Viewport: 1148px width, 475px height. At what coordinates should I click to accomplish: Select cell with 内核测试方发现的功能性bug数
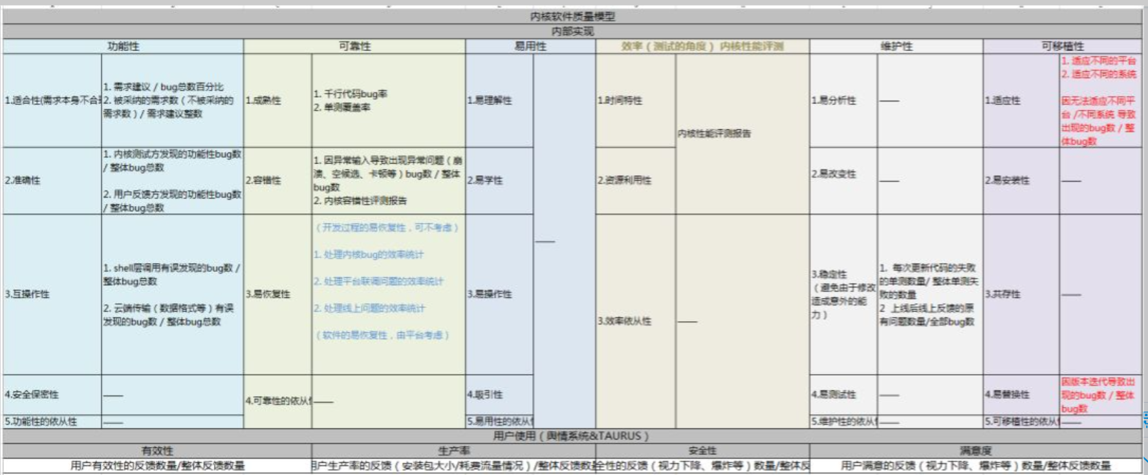pyautogui.click(x=172, y=180)
